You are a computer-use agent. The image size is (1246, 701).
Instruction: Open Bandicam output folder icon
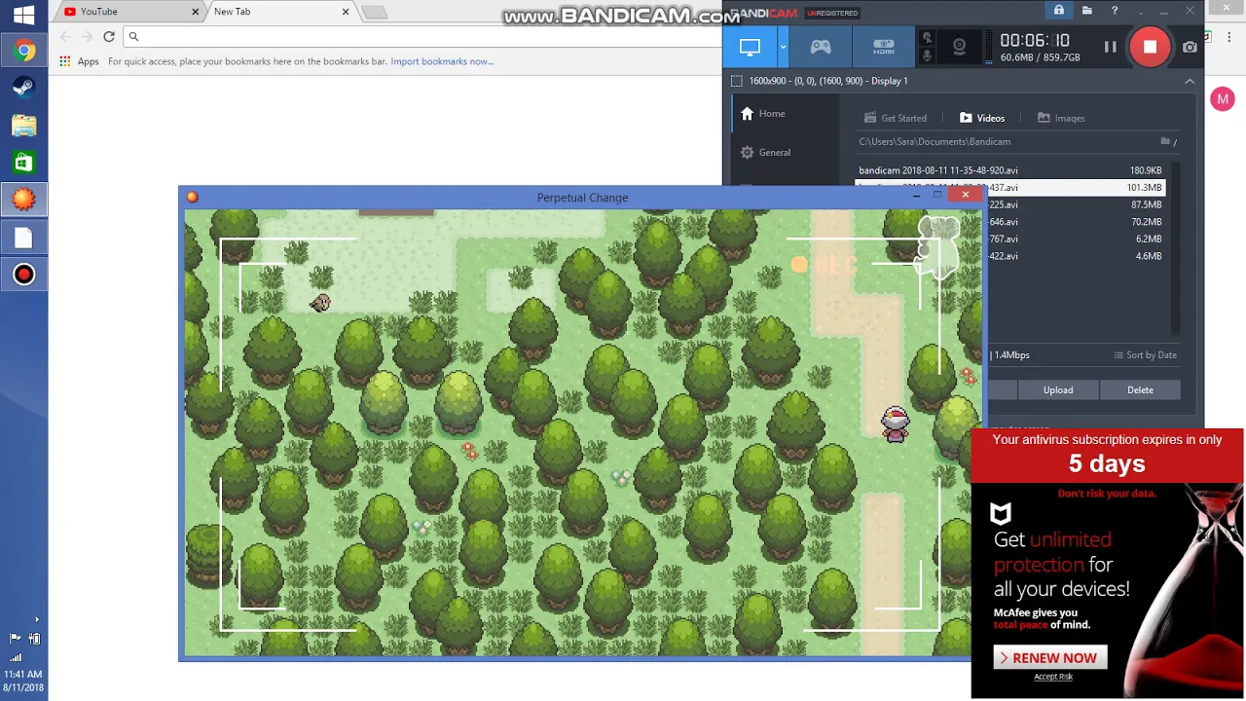(1086, 11)
